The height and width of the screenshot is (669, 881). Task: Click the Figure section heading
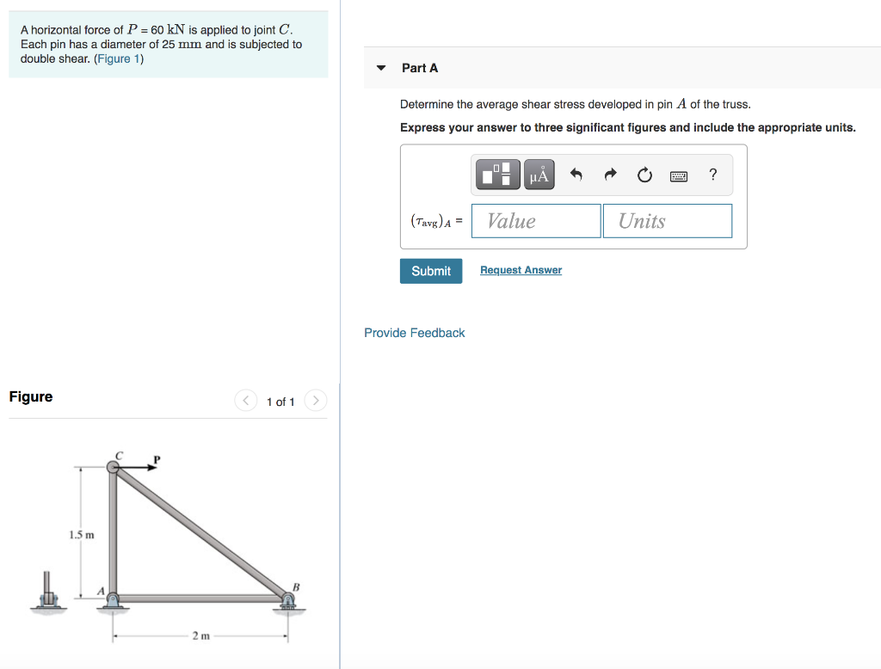point(30,396)
